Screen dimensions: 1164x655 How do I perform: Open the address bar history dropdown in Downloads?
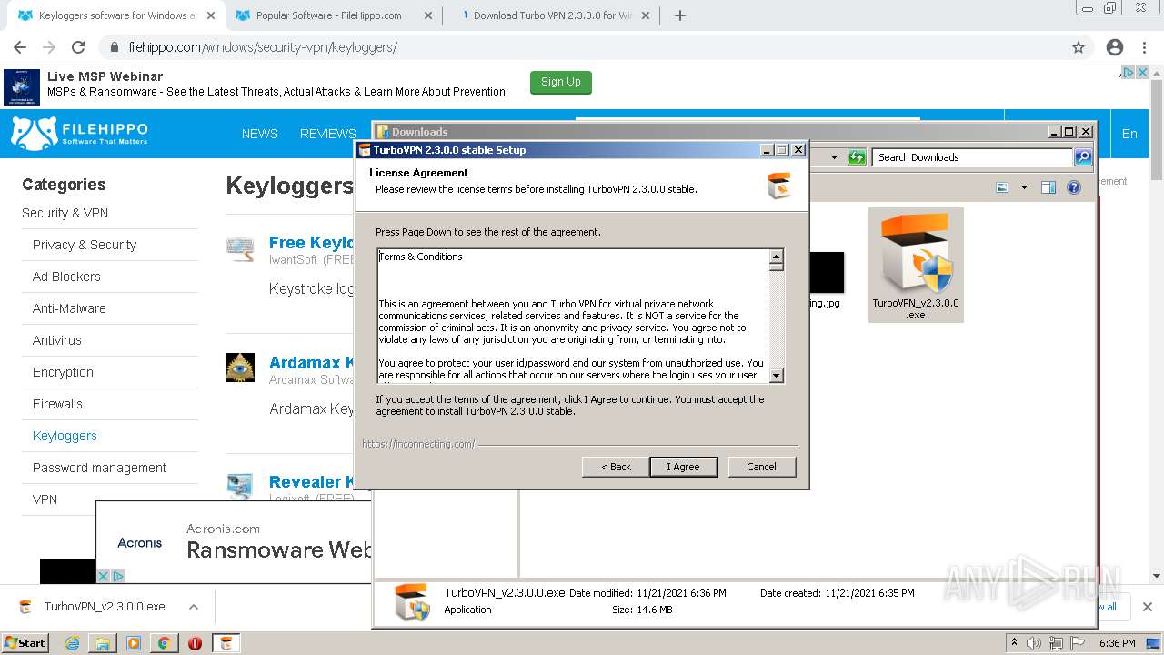tap(834, 157)
